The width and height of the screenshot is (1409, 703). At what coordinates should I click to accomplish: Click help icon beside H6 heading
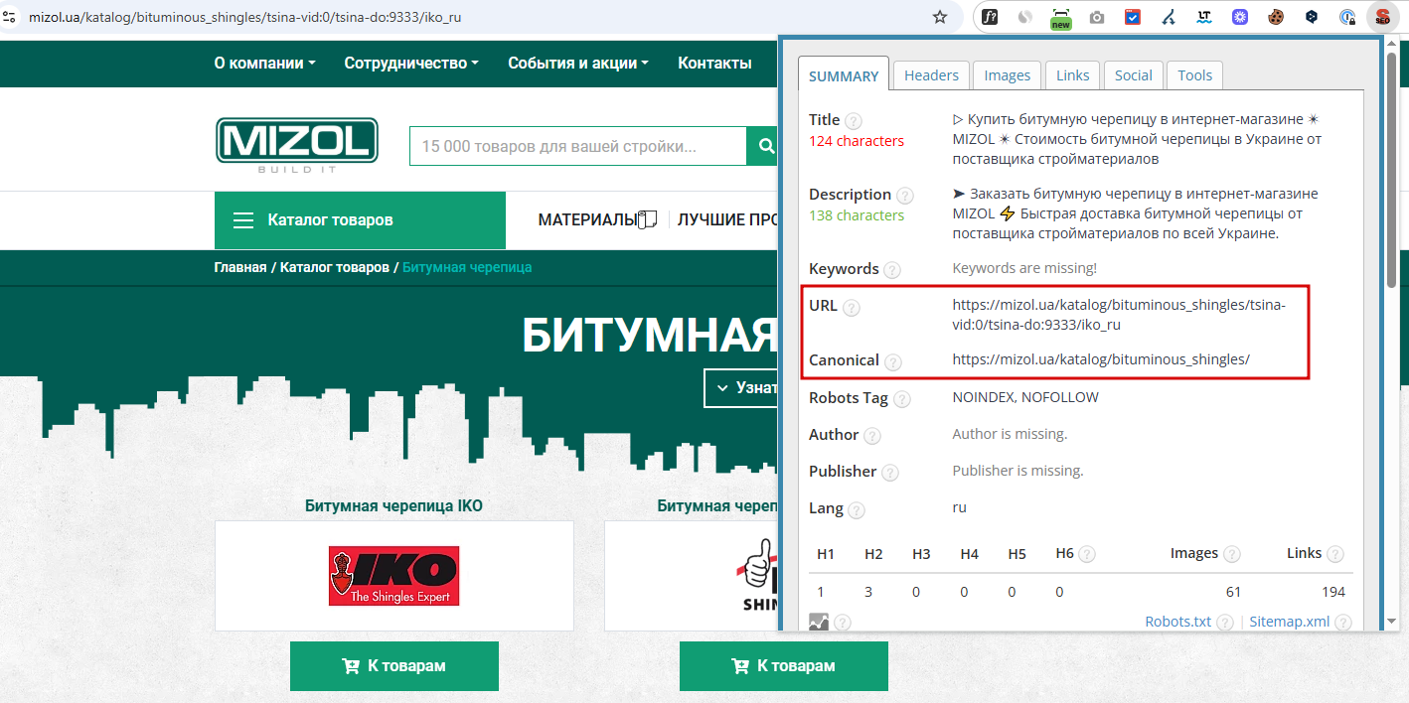click(1087, 554)
